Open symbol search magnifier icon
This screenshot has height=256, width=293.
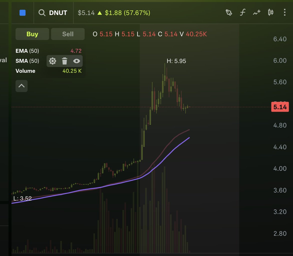point(42,13)
